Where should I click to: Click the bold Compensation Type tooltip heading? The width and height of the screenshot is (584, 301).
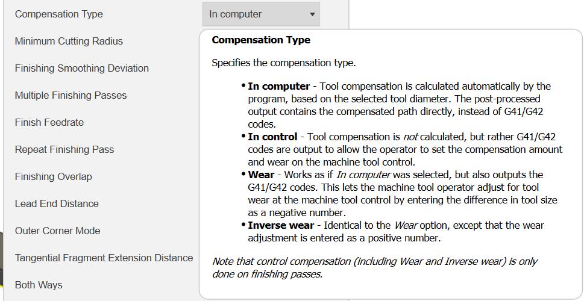click(261, 40)
